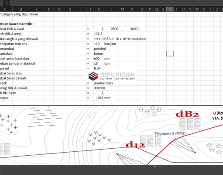Image resolution: width=223 pixels, height=175 pixels.
Task: Select column D header
Action: (x=21, y=9)
